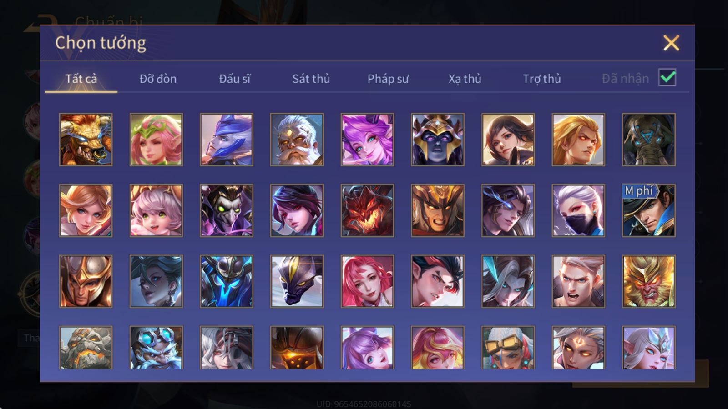Close the 'Chọn tướng' dialog

pyautogui.click(x=671, y=43)
